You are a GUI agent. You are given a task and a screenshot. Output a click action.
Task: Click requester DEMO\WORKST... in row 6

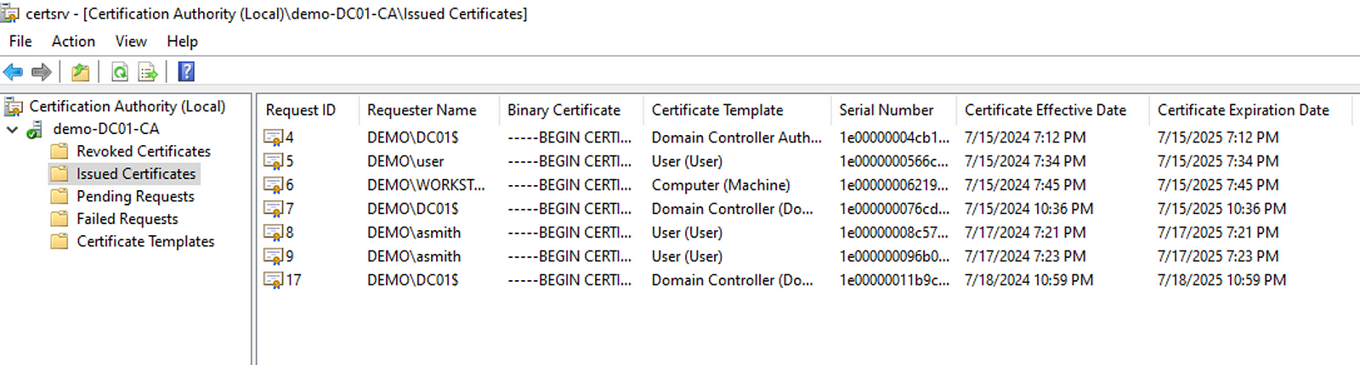tap(426, 185)
